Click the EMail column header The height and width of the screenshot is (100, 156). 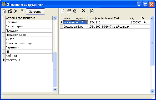120,18
